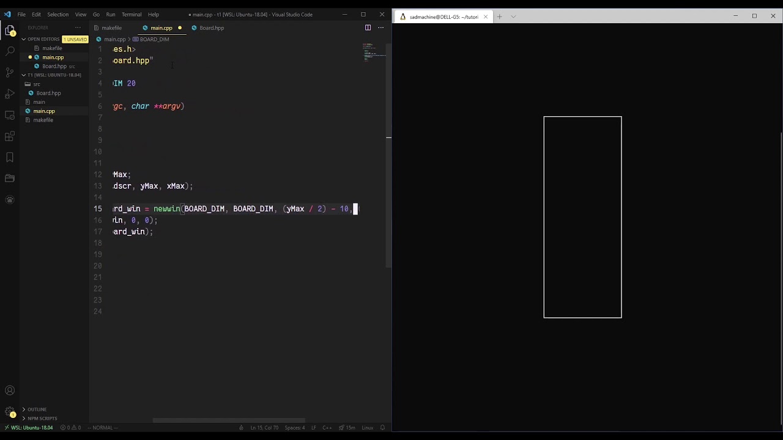Open the Remote Explorer view

point(10,116)
